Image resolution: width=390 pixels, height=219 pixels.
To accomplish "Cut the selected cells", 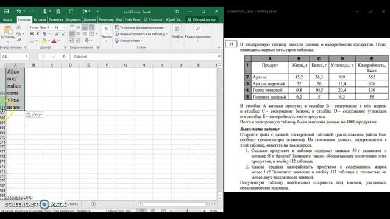I will 19,27.
